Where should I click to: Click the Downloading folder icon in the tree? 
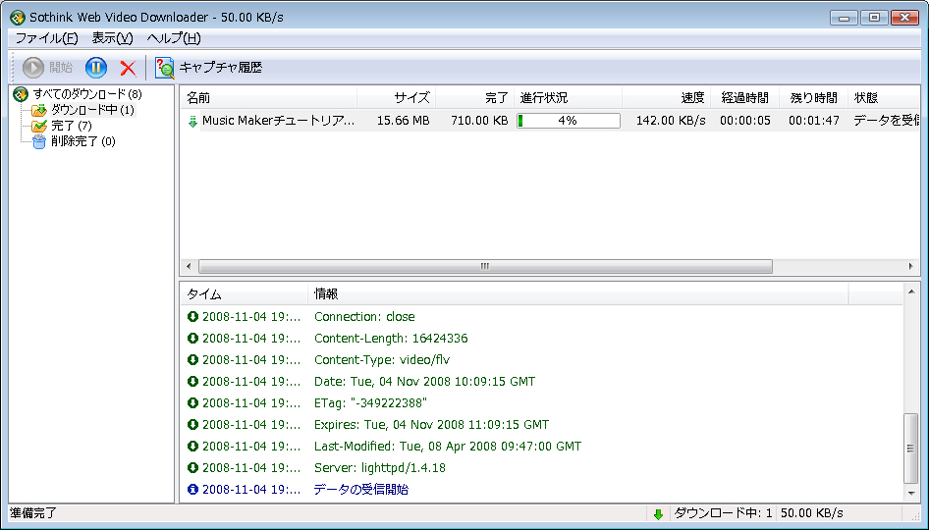tap(39, 110)
